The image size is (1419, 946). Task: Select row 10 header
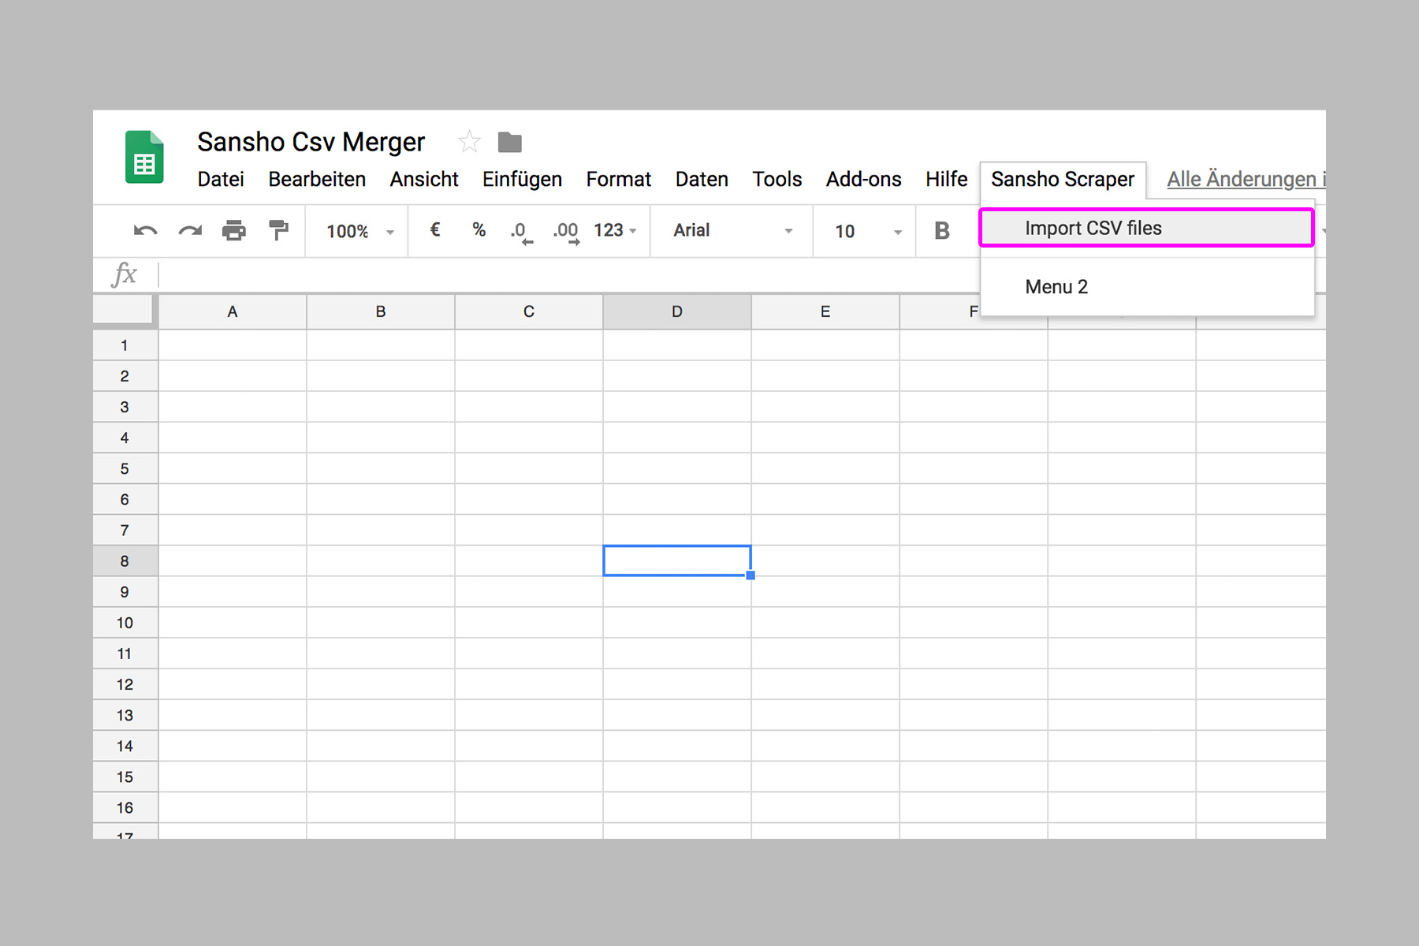[x=125, y=623]
